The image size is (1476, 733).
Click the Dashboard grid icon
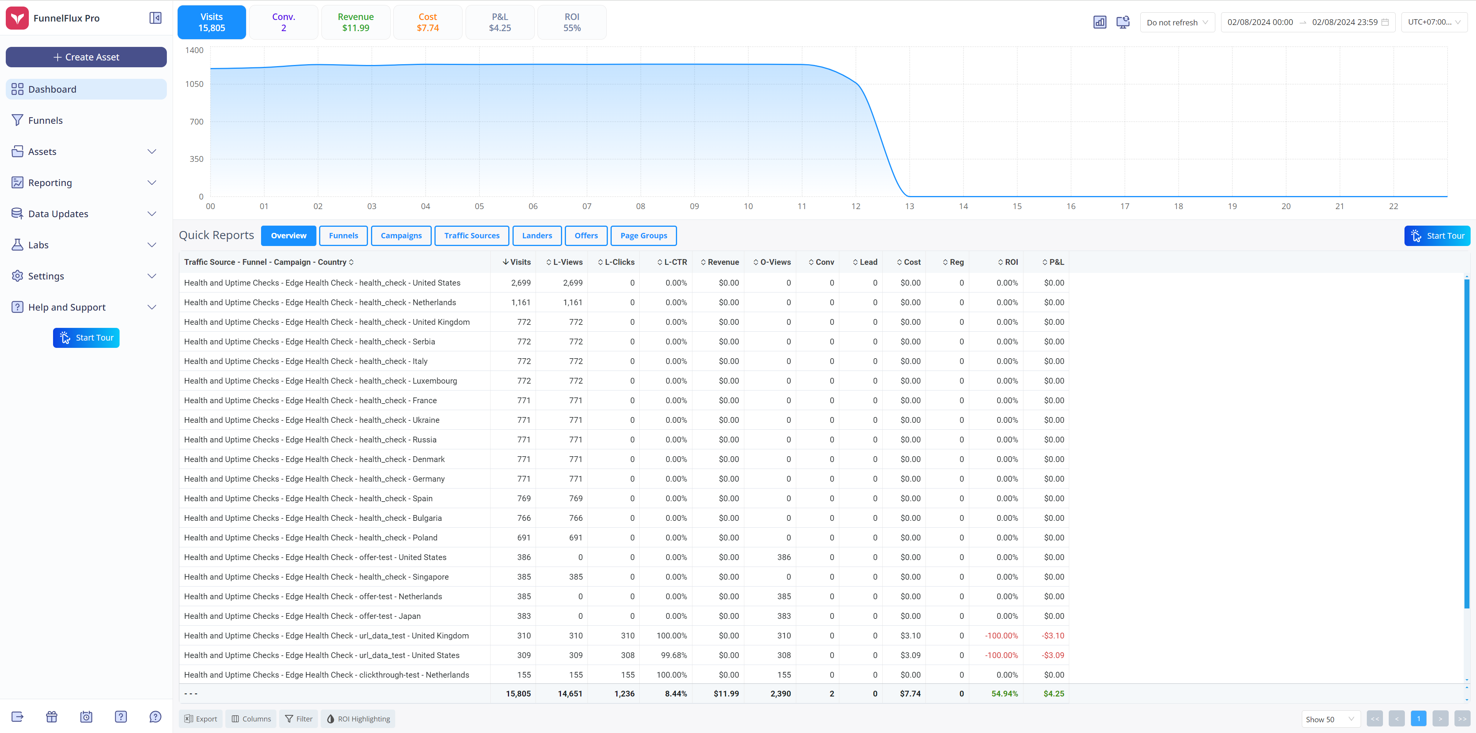coord(17,89)
